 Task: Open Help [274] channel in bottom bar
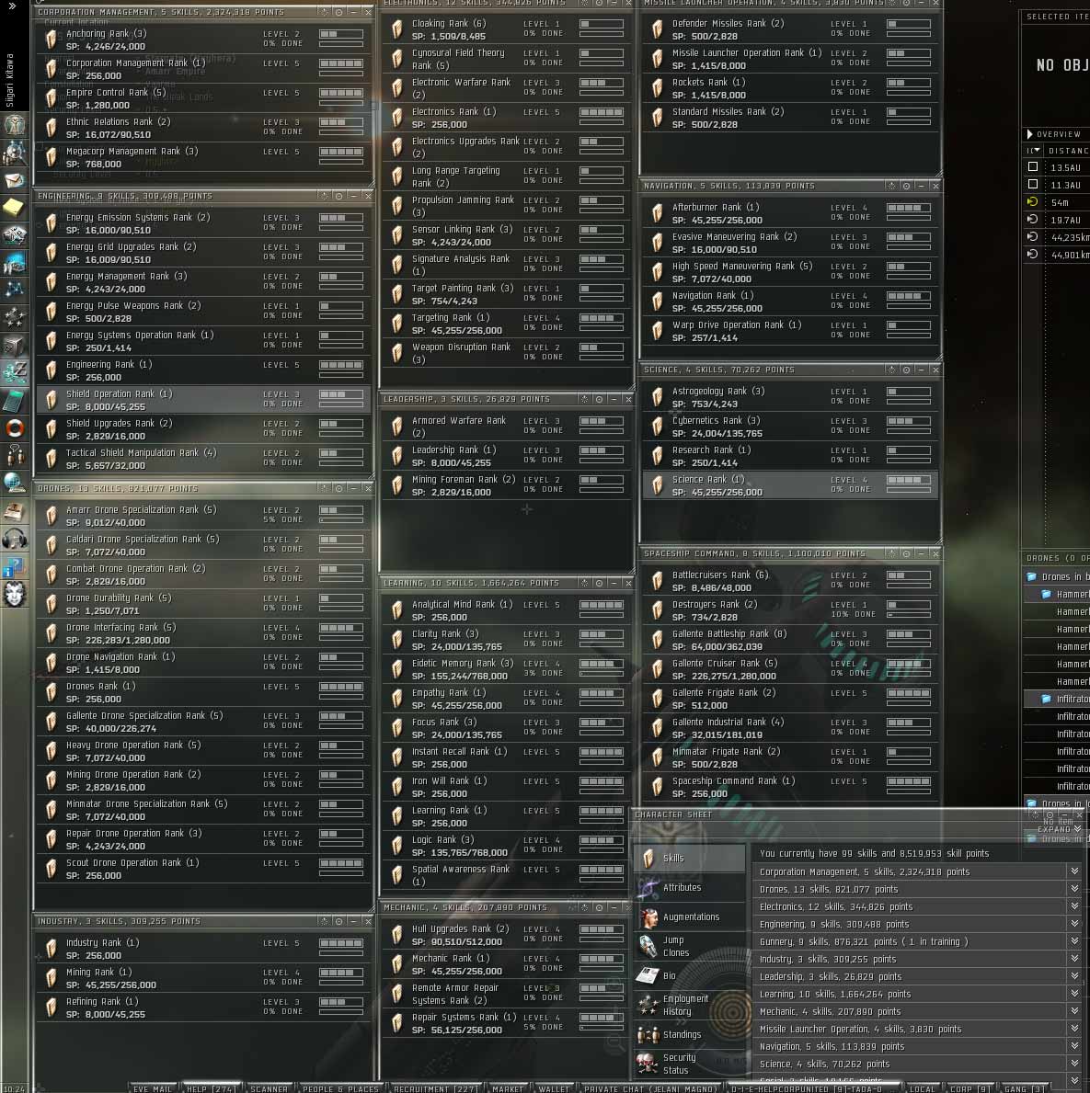tap(211, 1088)
